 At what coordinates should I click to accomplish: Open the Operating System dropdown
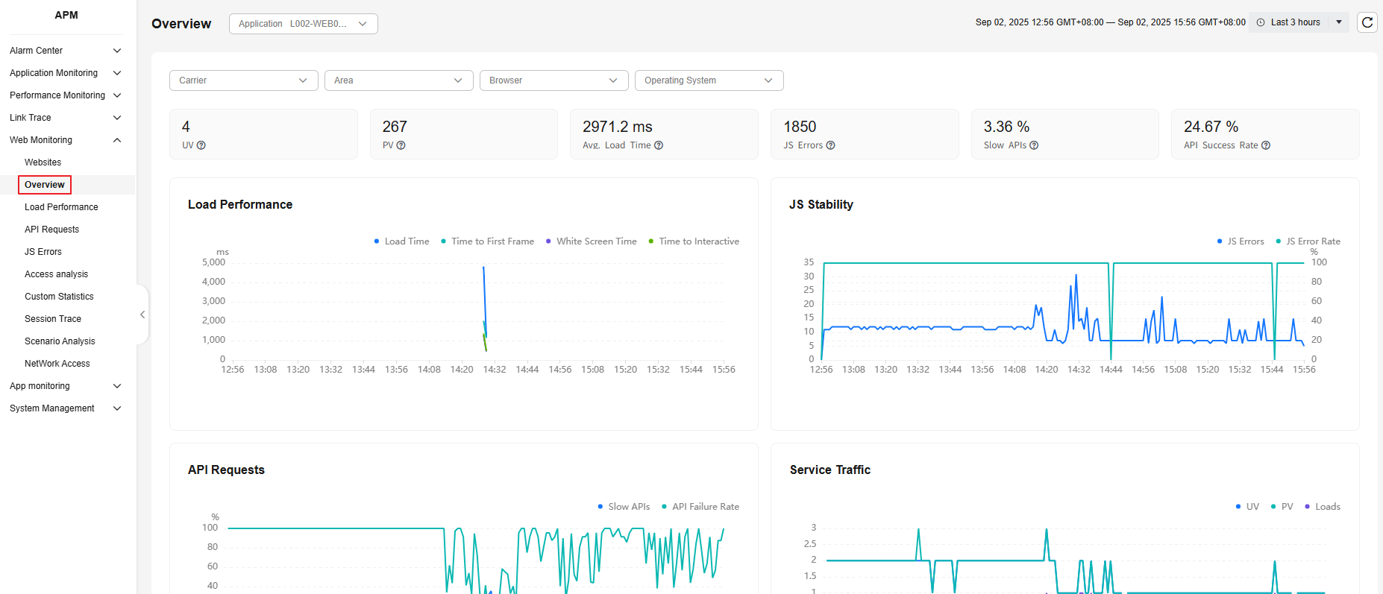pos(709,80)
